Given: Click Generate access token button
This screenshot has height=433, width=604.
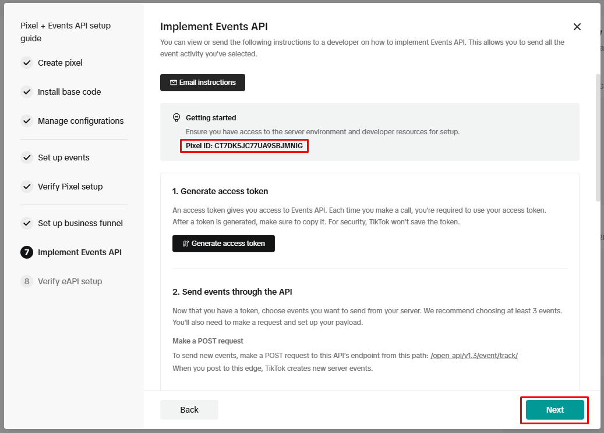Looking at the screenshot, I should click(x=224, y=244).
